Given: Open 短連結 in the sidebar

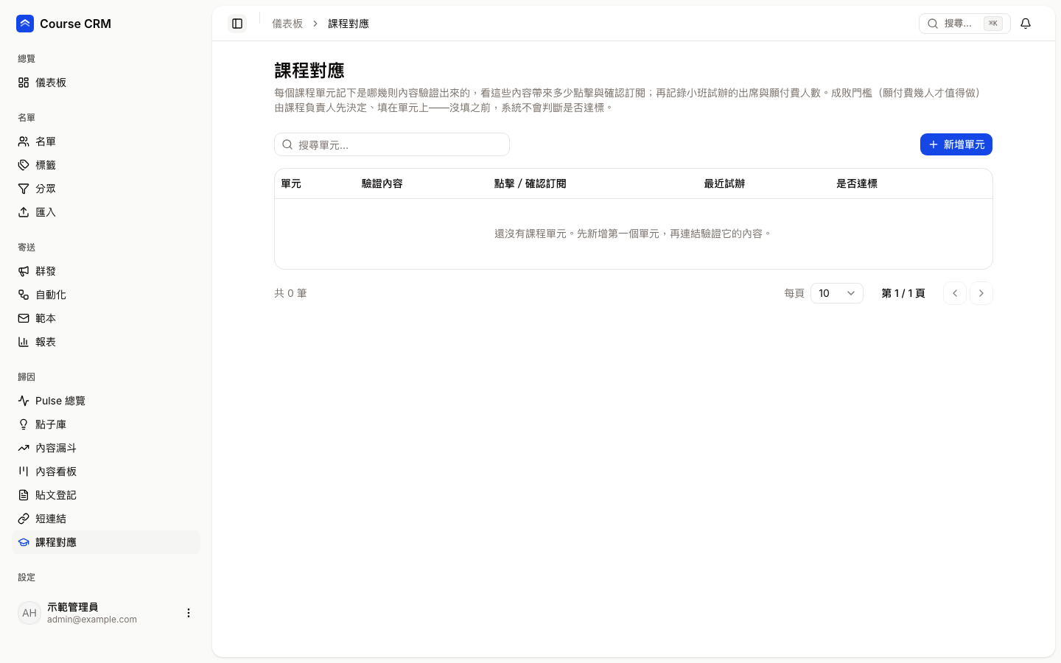Looking at the screenshot, I should point(106,519).
